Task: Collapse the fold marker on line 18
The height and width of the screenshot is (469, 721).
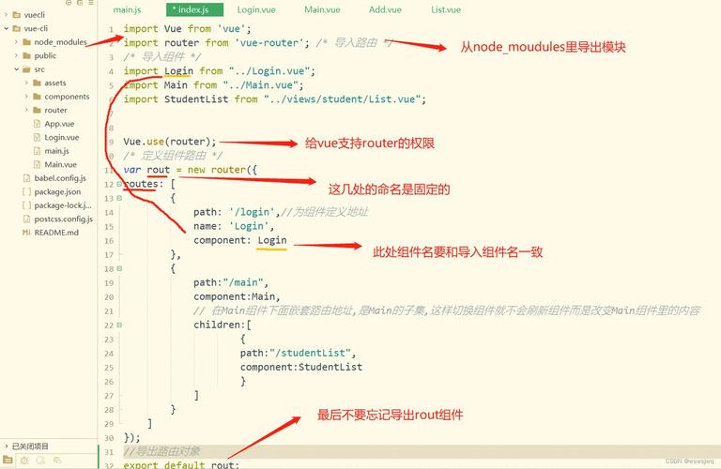Action: (x=119, y=268)
